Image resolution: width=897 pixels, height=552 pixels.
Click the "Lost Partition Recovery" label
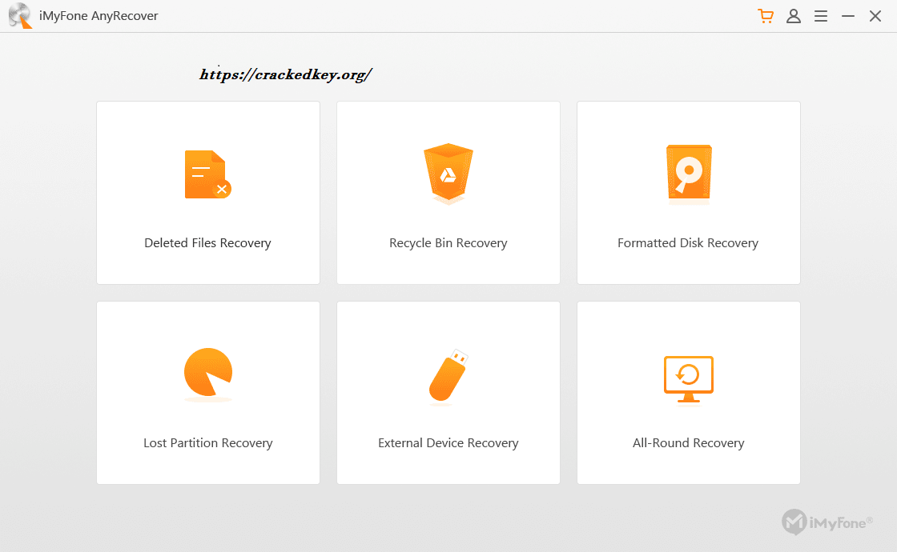point(208,443)
